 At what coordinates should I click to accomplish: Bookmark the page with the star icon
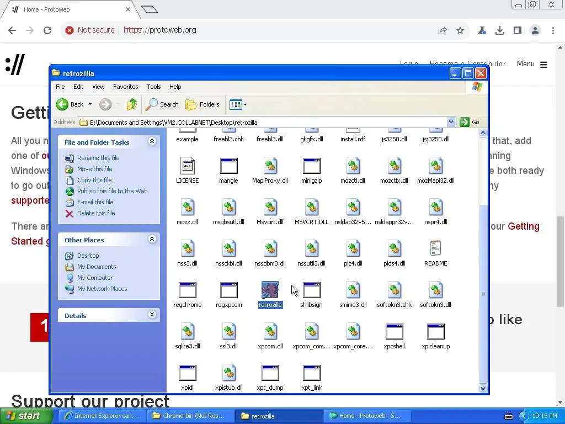click(460, 31)
